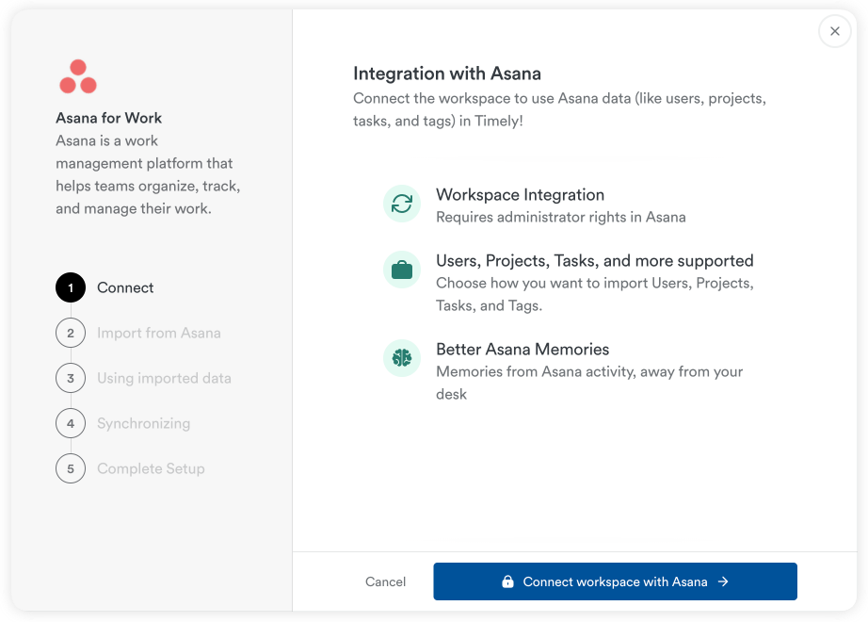Go to Using imported data step
Screen dimensions: 868x622
pos(164,378)
